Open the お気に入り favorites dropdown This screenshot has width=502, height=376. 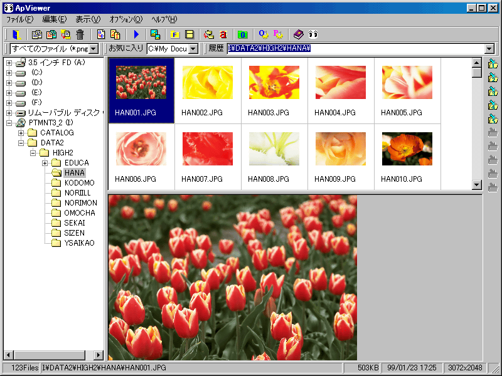point(193,49)
